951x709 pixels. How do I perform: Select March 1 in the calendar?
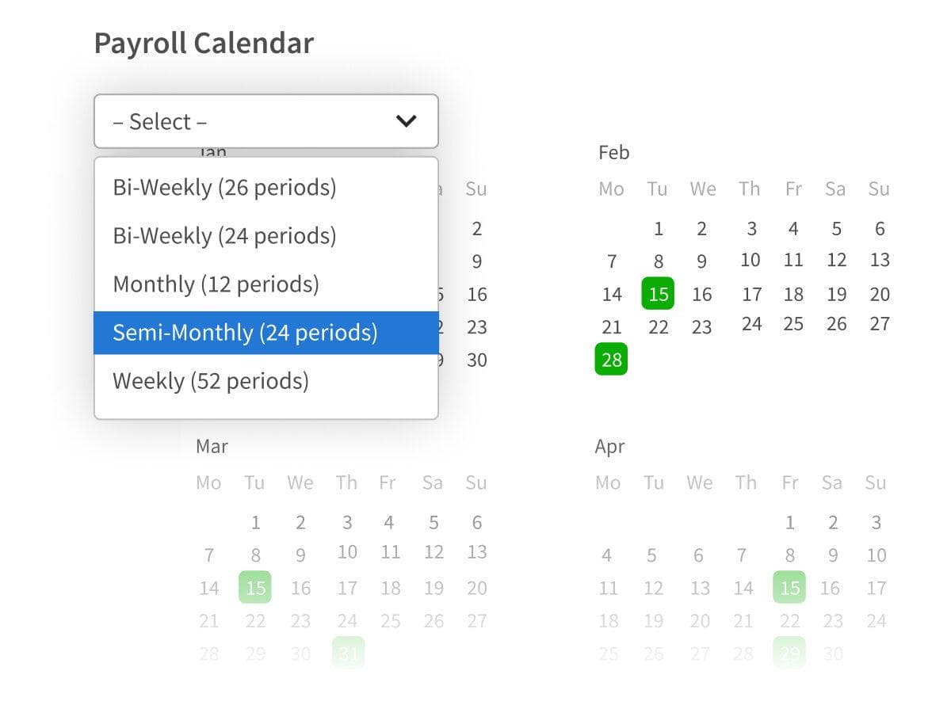255,523
